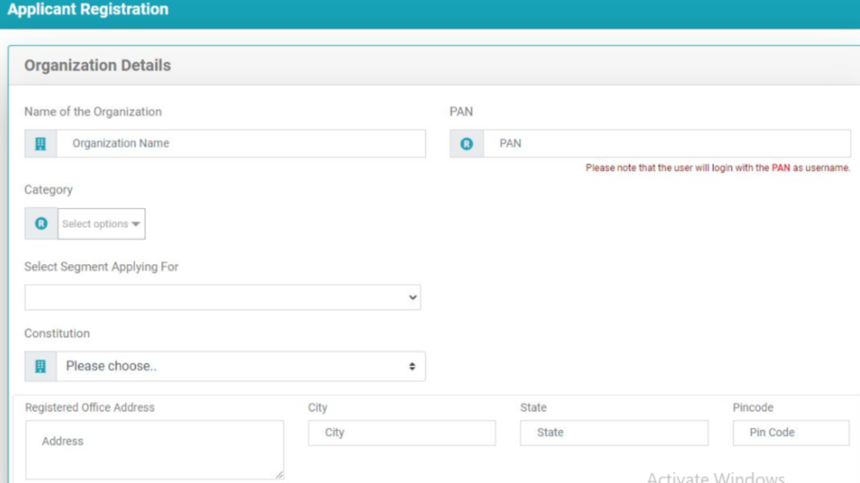The width and height of the screenshot is (860, 483).
Task: Click the 'Name of the Organization' label
Action: click(92, 112)
